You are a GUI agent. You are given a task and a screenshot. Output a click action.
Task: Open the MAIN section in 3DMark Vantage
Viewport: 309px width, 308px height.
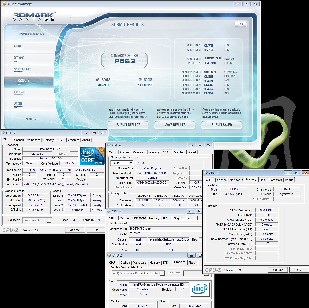coord(18,46)
